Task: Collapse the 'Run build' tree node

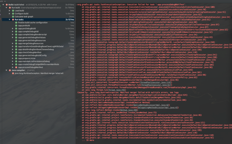Action: point(6,7)
